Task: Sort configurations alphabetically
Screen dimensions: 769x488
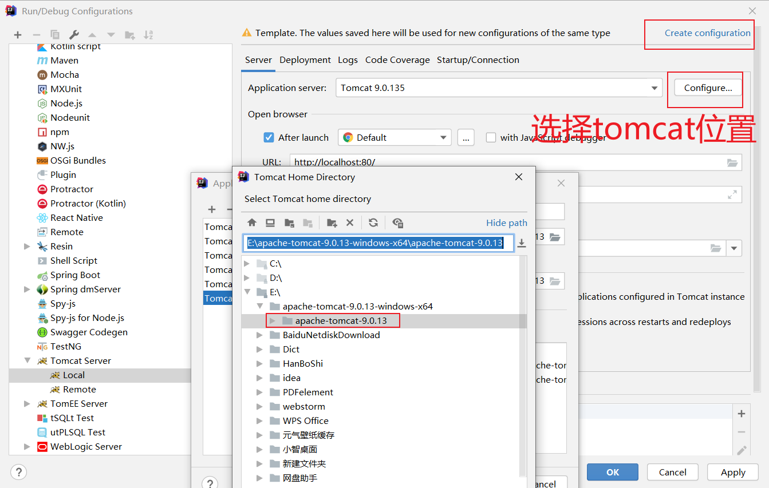Action: (x=148, y=34)
